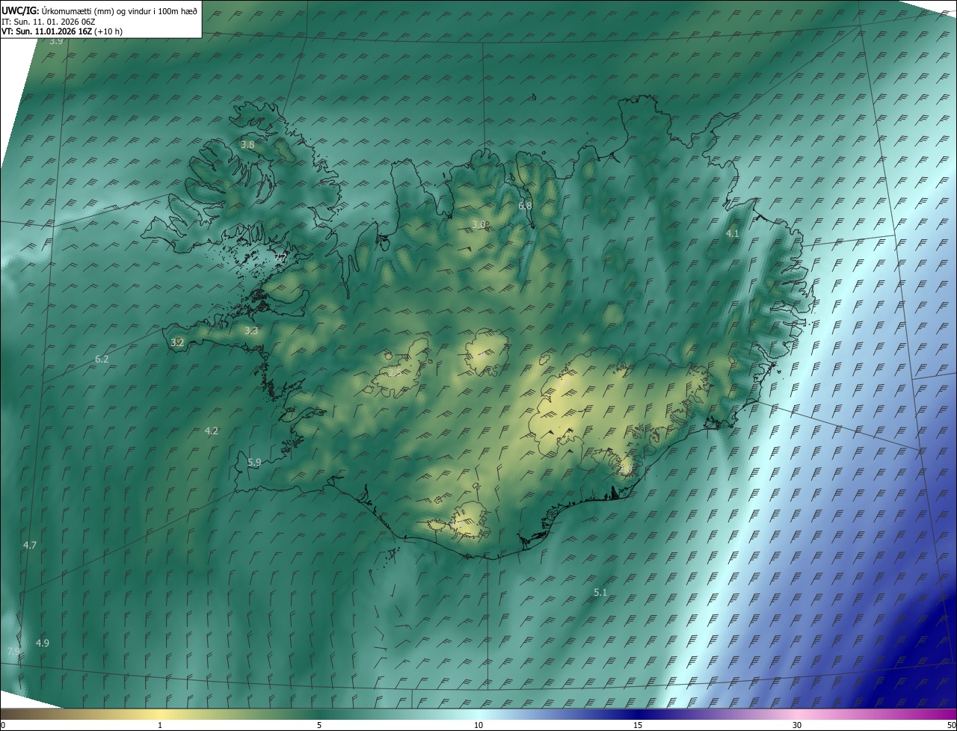Click the 4.2 value in Faxaflói bay

212,431
